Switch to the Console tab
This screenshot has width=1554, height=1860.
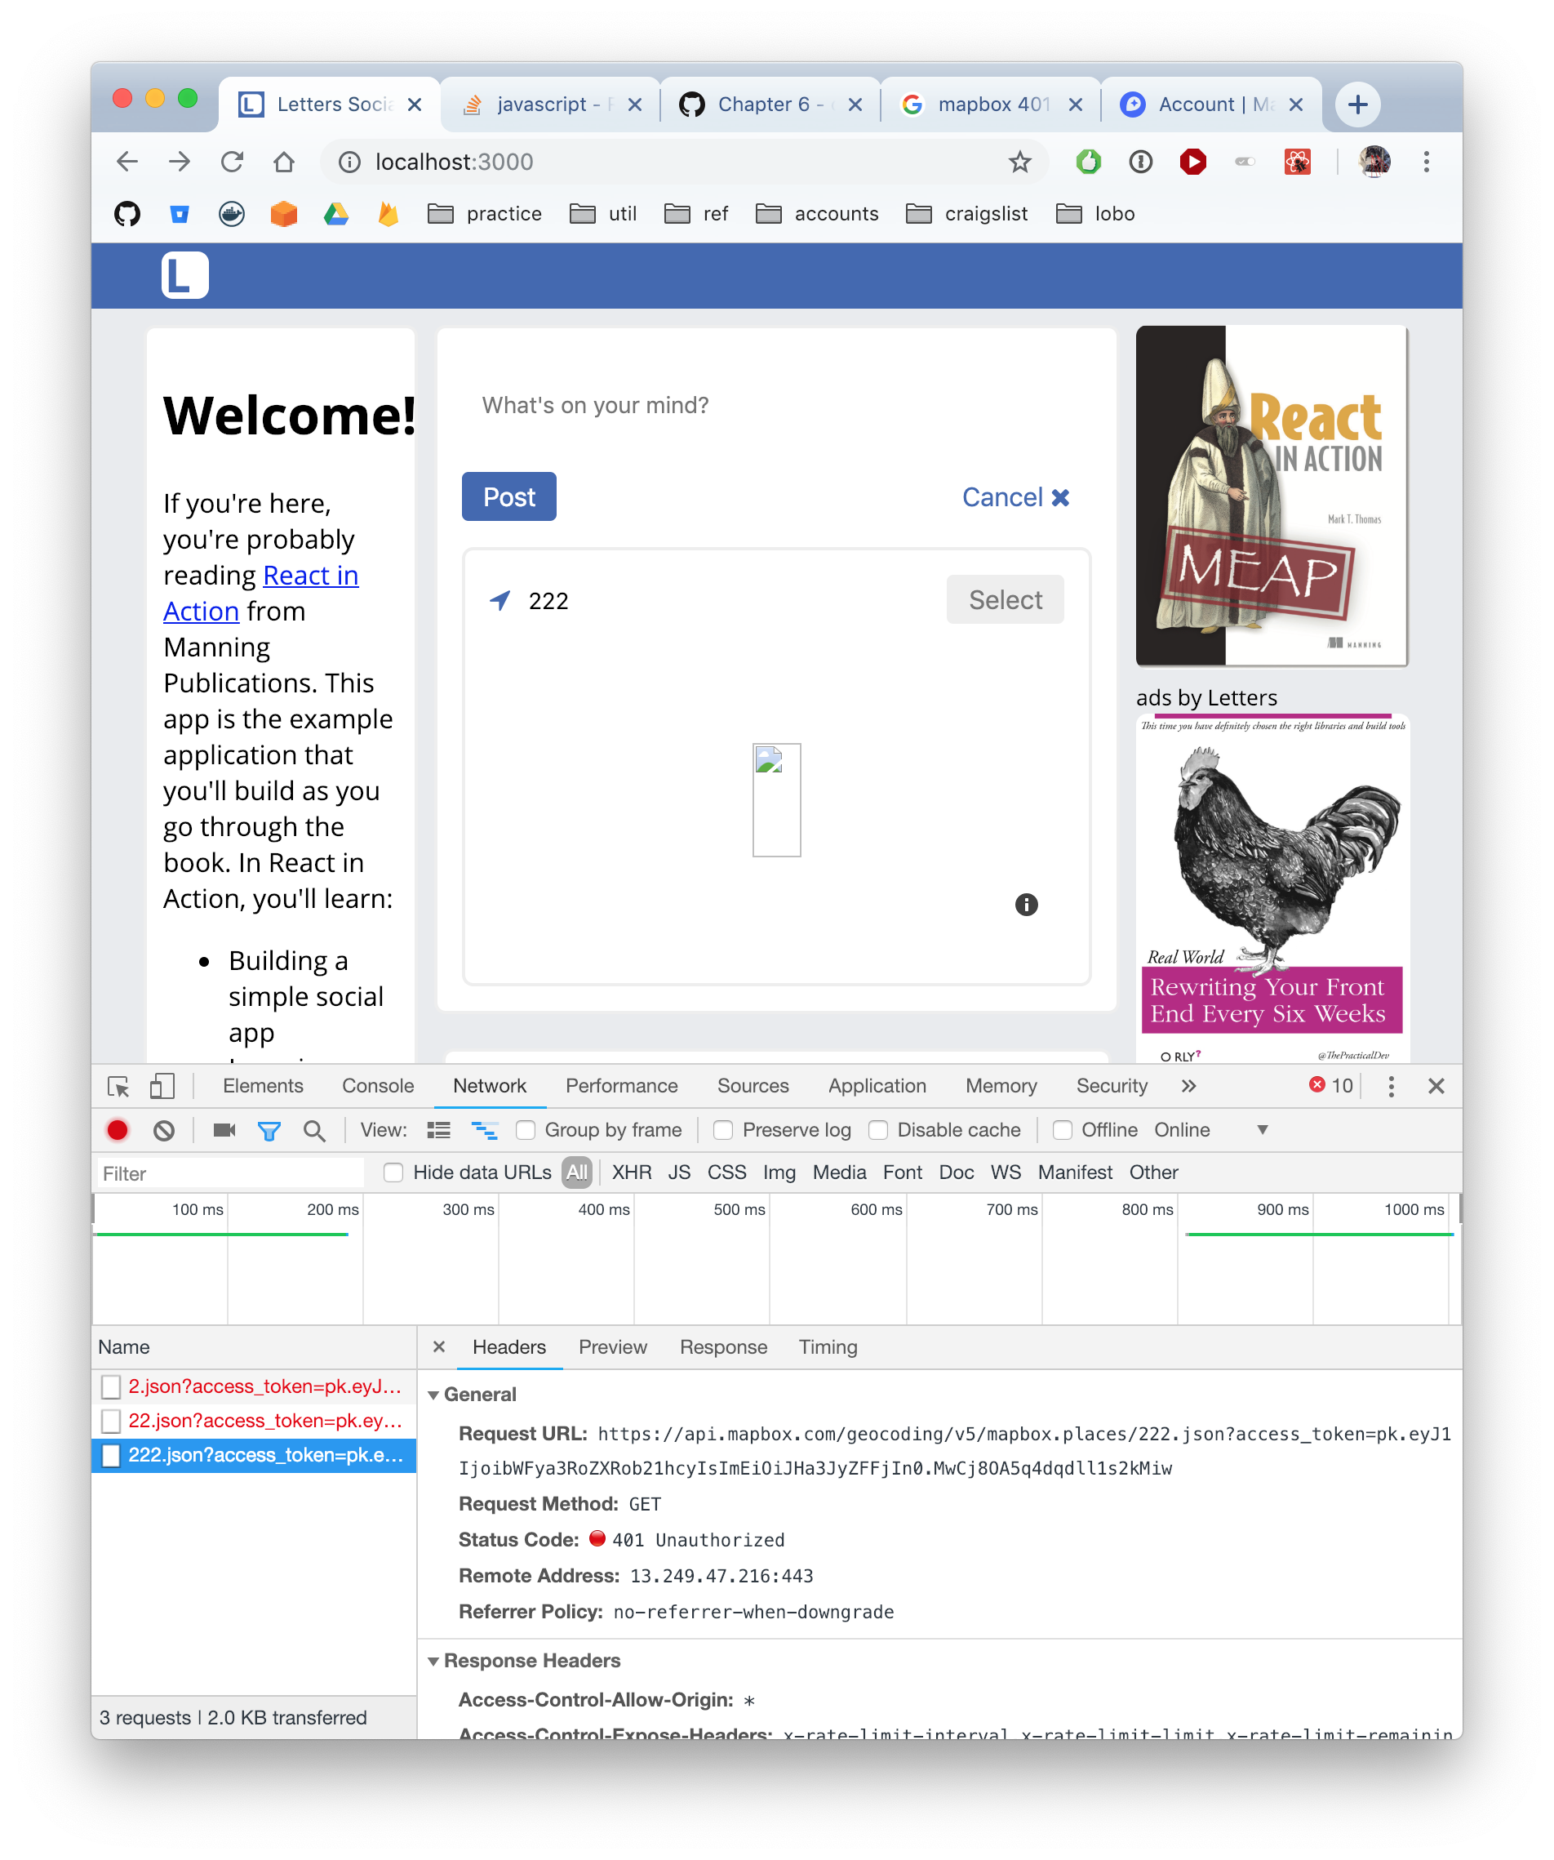point(378,1086)
